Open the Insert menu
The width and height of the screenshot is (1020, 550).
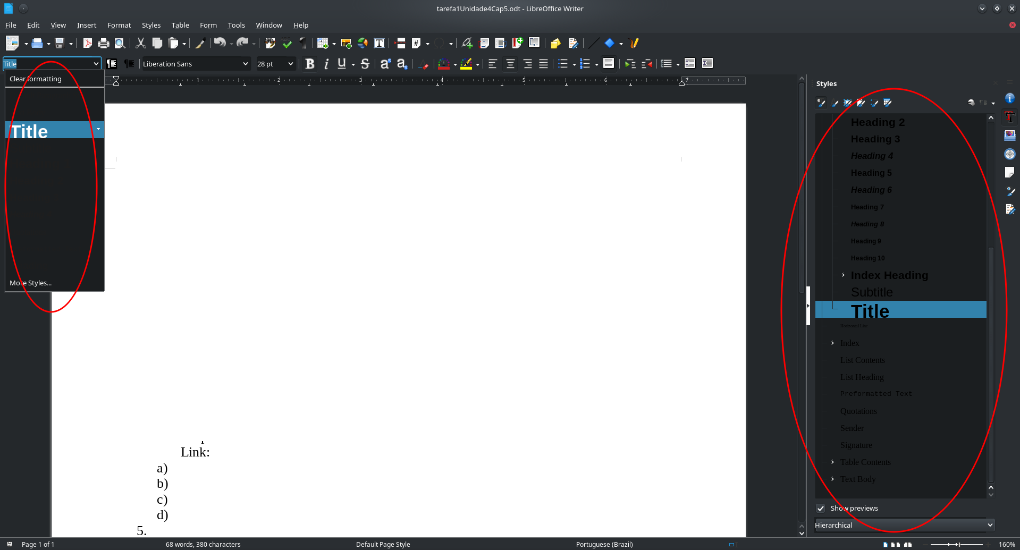tap(87, 25)
